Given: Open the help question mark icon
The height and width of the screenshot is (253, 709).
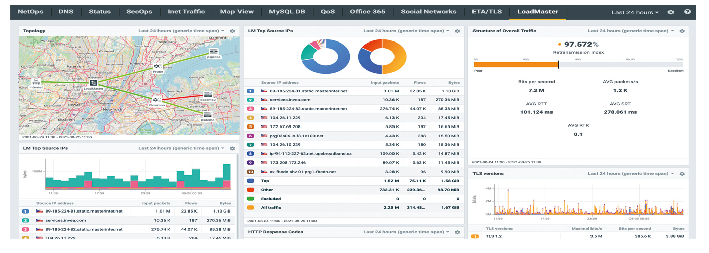Looking at the screenshot, I should [687, 12].
